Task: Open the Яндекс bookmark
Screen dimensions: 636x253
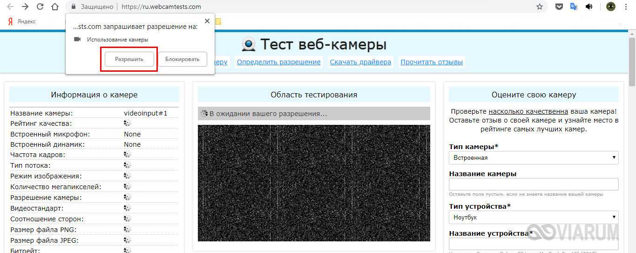Action: pos(22,21)
